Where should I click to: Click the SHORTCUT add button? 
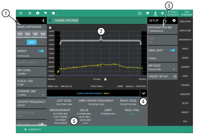pyautogui.click(x=31, y=130)
